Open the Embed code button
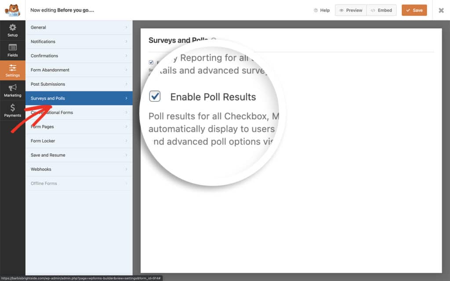This screenshot has width=450, height=281. click(381, 10)
